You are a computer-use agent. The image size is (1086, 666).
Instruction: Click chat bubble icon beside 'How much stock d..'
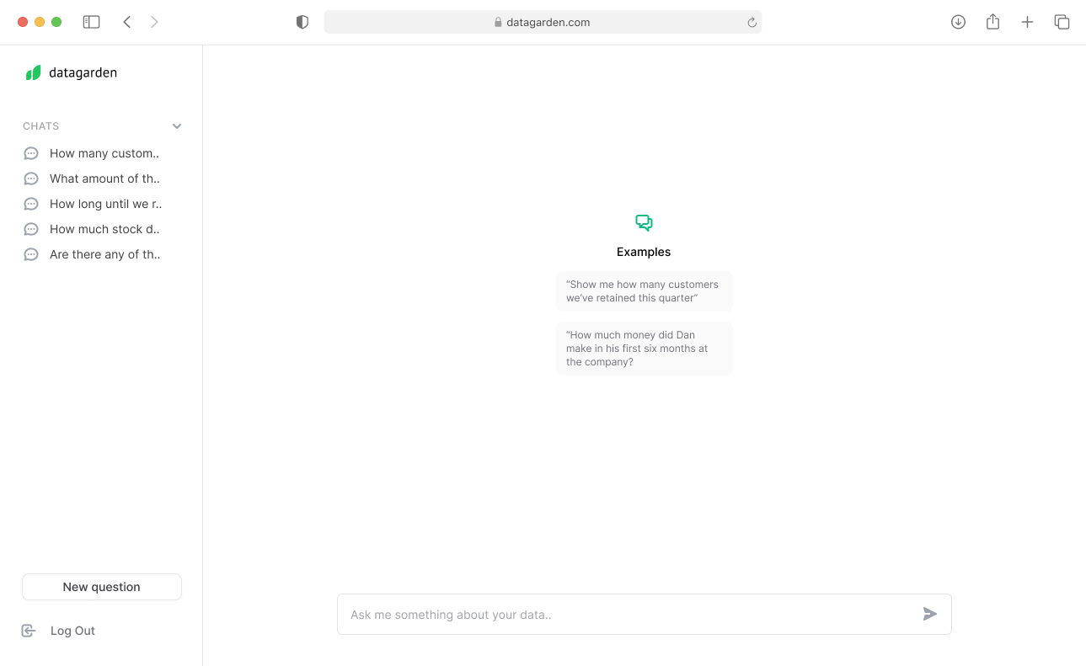coord(31,229)
